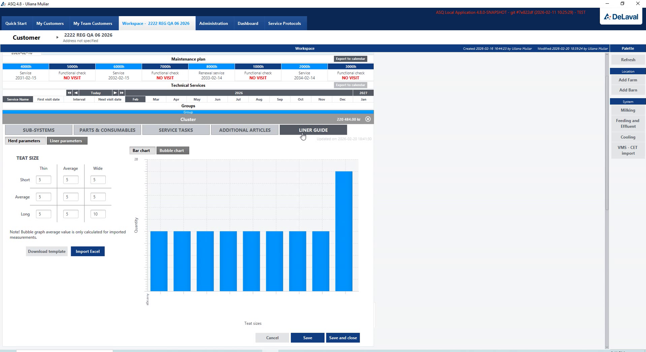Switch to Bubble chart view
The width and height of the screenshot is (646, 352).
click(172, 150)
